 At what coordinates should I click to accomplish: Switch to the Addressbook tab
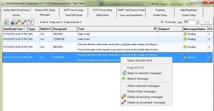[x=103, y=15]
